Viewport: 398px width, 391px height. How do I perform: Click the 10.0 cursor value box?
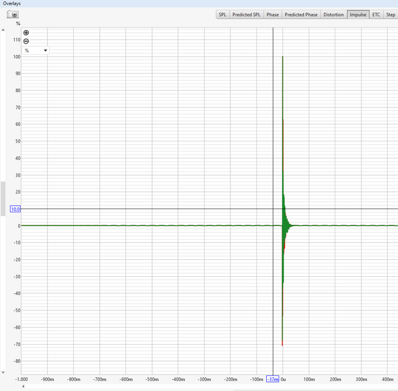click(x=15, y=209)
